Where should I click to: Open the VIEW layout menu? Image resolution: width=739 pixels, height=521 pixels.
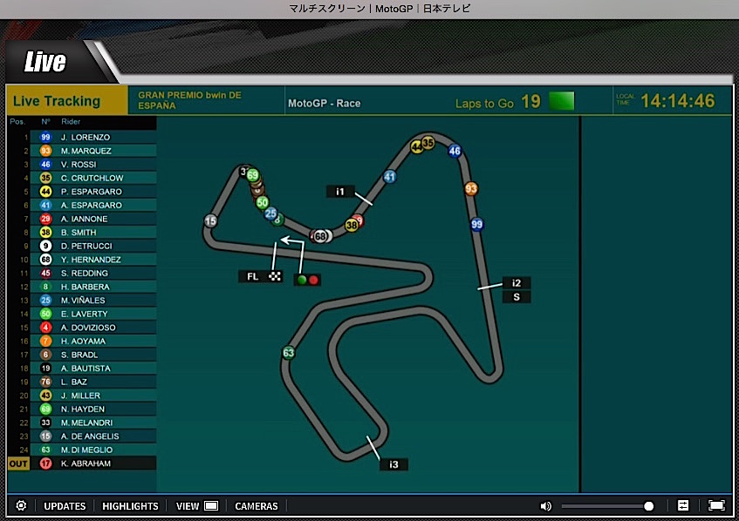tap(197, 506)
